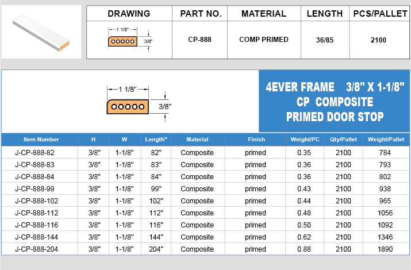The height and width of the screenshot is (270, 411).
Task: Select item J-CP-888-102
Action: [x=37, y=201]
